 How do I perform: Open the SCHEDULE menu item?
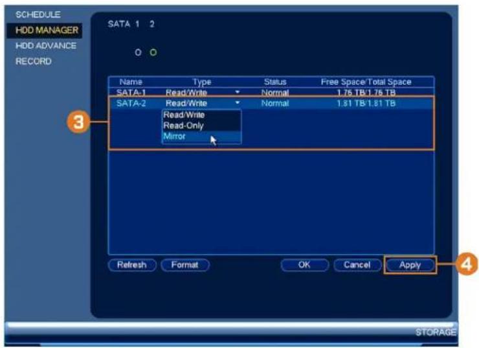pyautogui.click(x=38, y=14)
